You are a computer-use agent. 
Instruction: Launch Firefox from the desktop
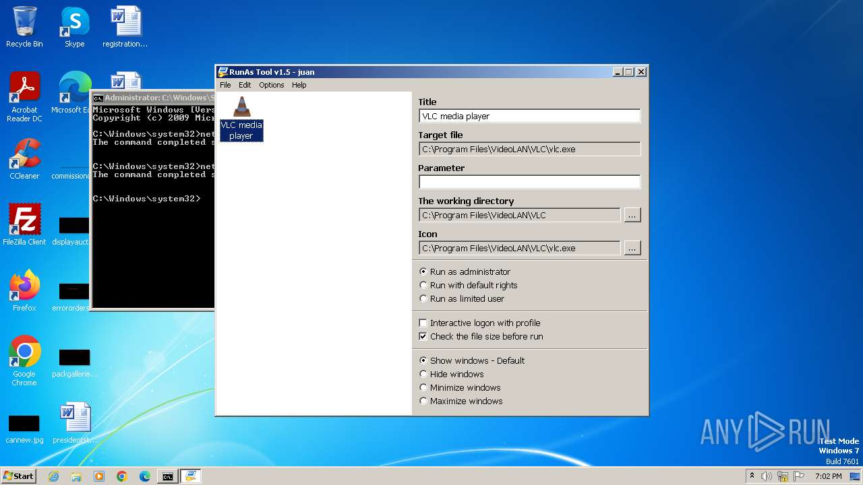(x=24, y=291)
